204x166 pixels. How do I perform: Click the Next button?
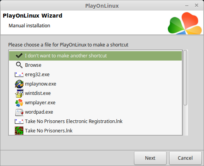pos(150,158)
